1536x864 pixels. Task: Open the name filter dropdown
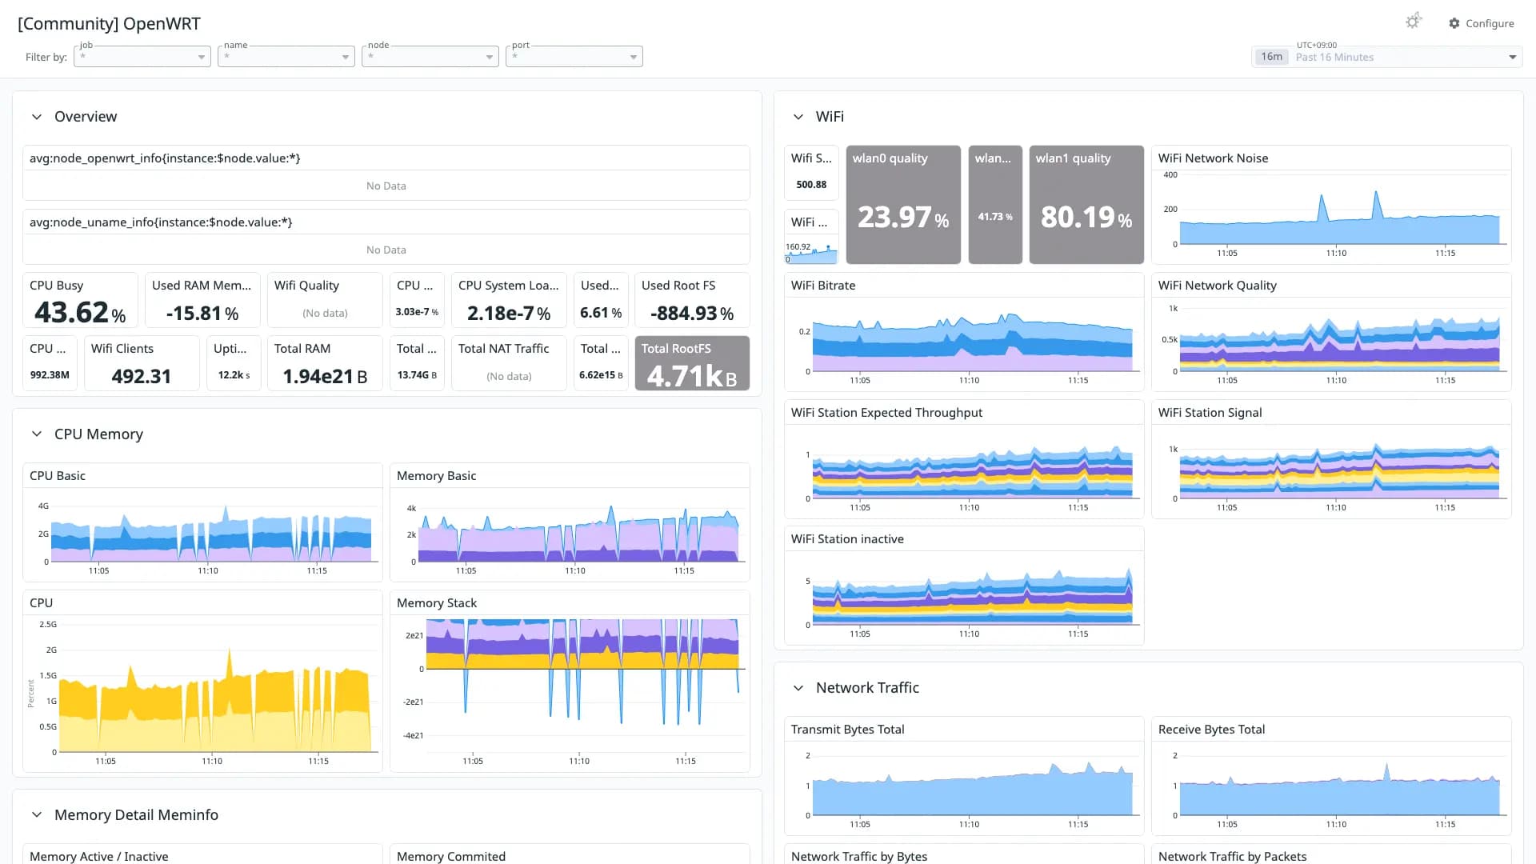click(x=286, y=57)
